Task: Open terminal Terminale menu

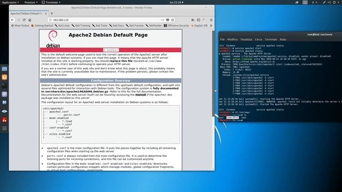Action: [271, 39]
